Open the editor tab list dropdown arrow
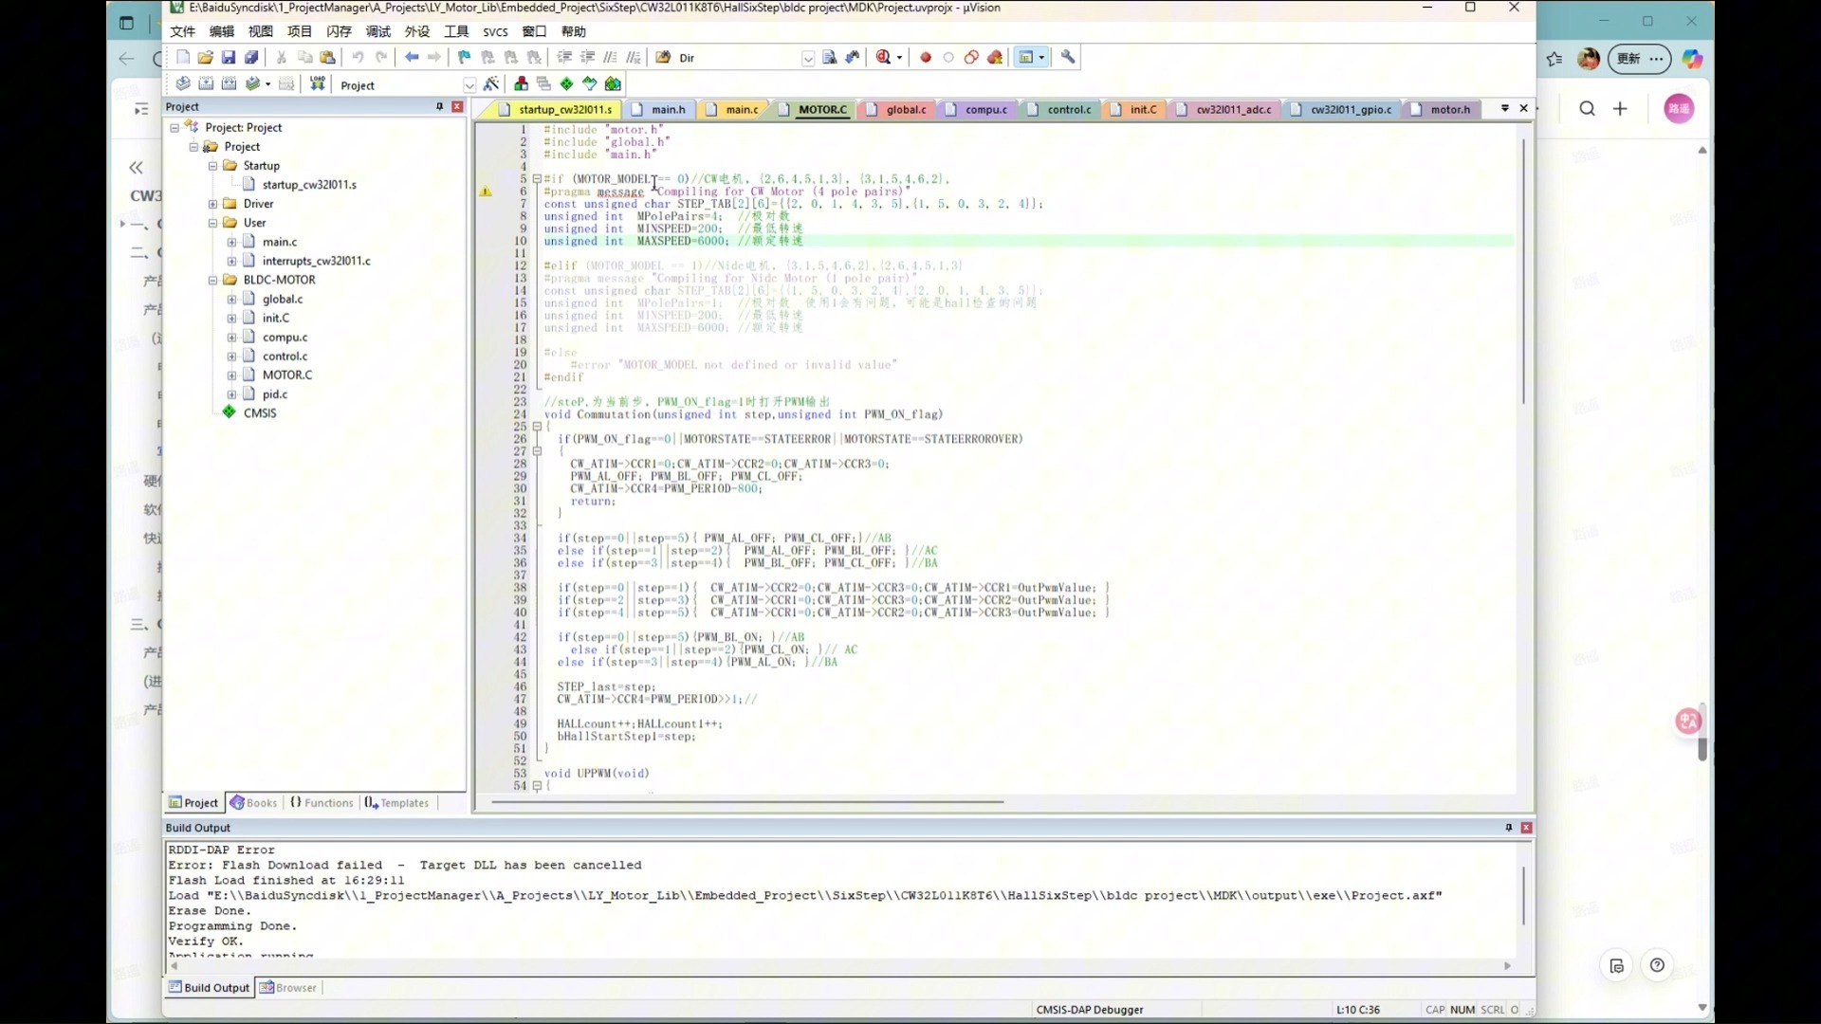This screenshot has width=1821, height=1024. click(x=1504, y=108)
